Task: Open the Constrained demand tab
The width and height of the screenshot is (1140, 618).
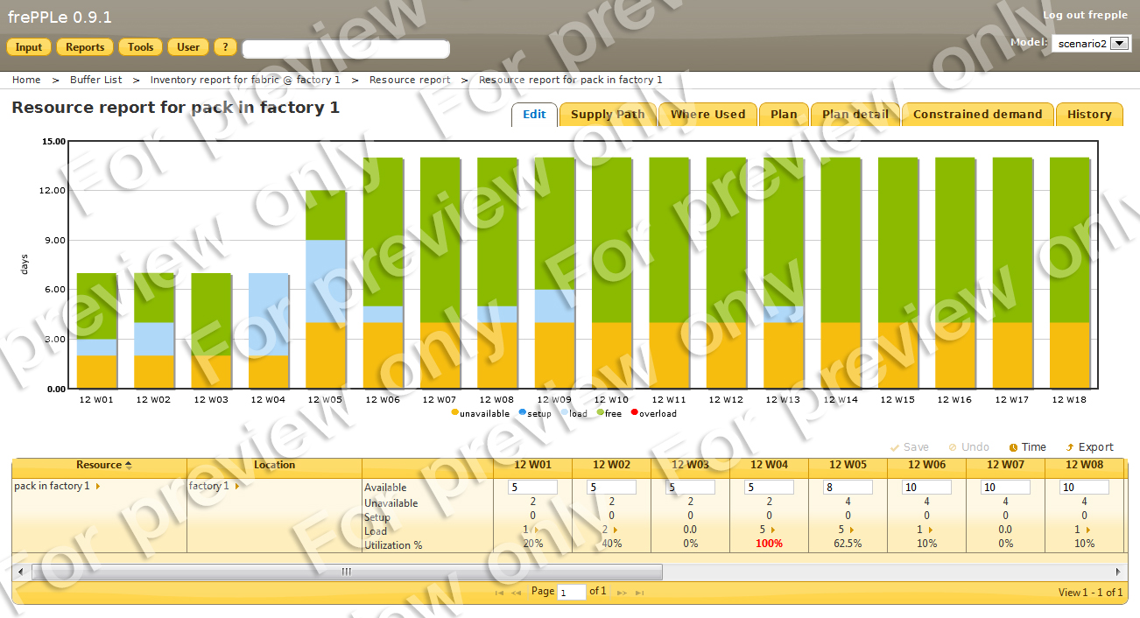Action: (977, 115)
